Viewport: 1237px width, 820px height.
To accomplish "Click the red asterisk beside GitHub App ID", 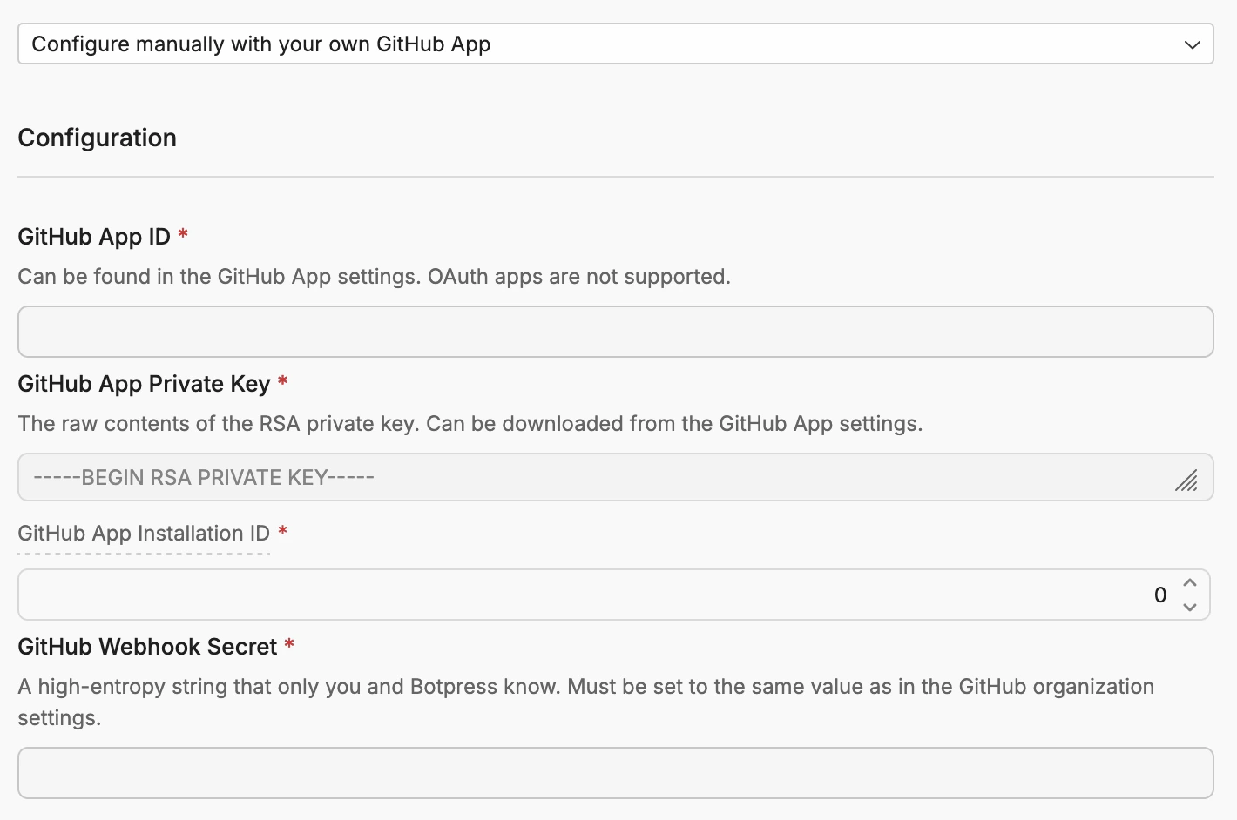I will coord(183,234).
